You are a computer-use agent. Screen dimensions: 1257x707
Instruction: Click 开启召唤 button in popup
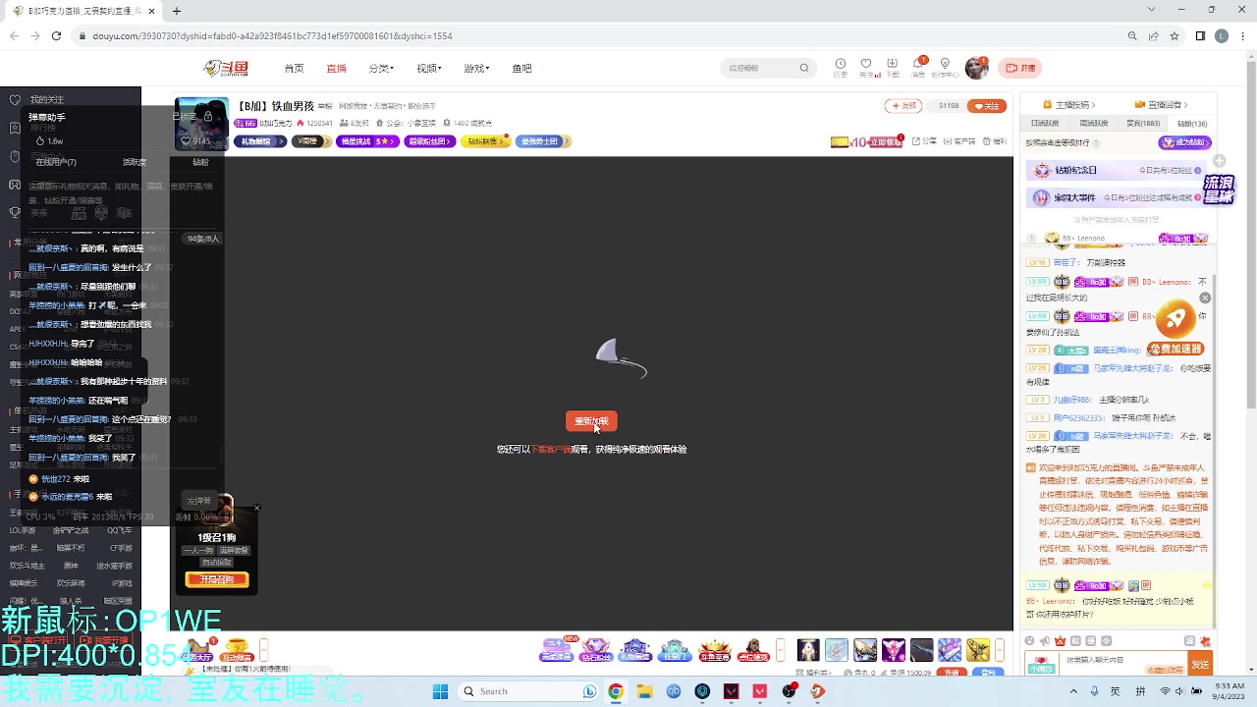click(x=217, y=579)
